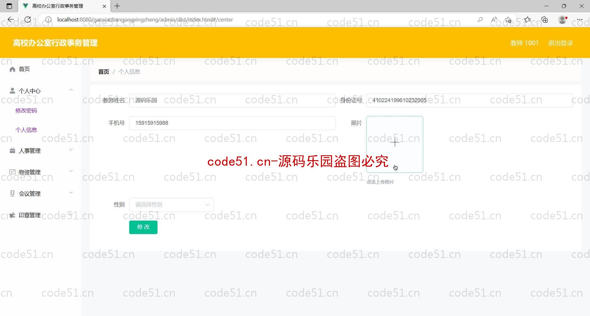
Task: Add page to favorites star icon
Action: tap(508, 20)
